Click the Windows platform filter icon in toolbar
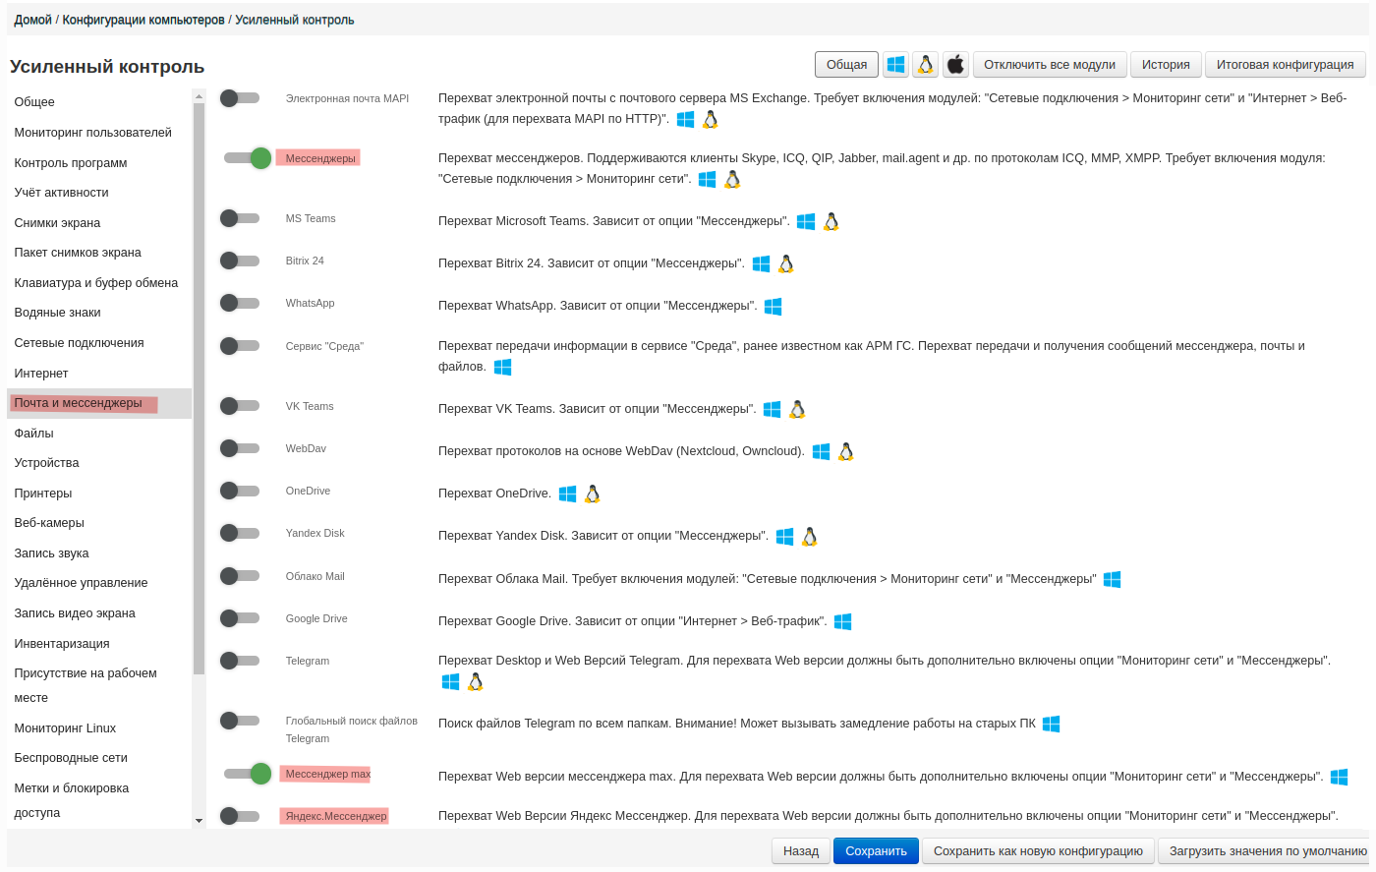The width and height of the screenshot is (1376, 872). [x=895, y=65]
